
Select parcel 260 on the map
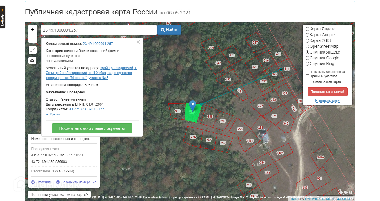click(x=223, y=121)
